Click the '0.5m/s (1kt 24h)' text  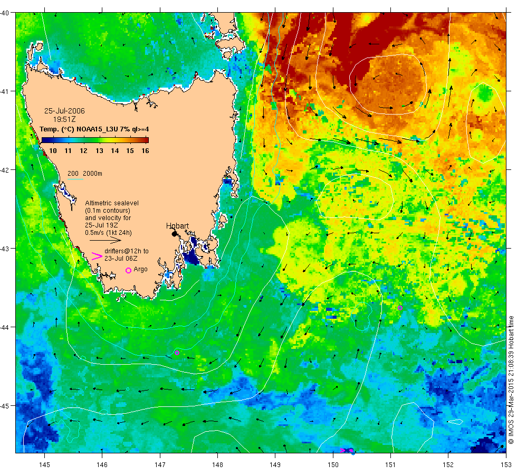click(108, 233)
